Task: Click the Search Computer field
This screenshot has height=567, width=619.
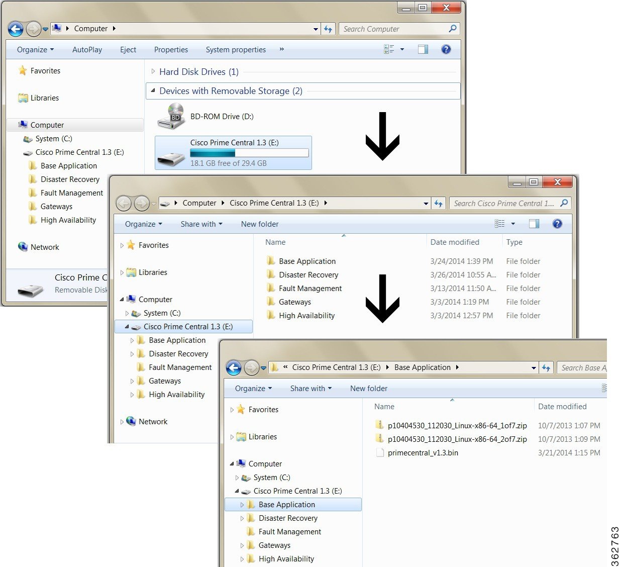Action: tap(399, 29)
